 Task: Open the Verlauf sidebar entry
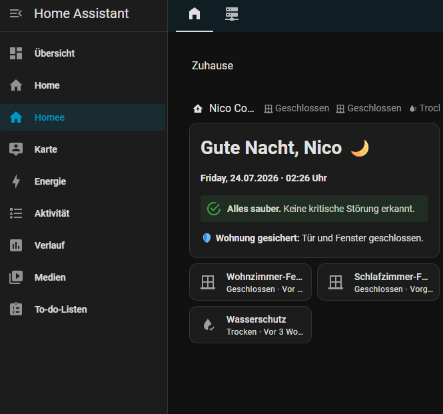click(83, 245)
